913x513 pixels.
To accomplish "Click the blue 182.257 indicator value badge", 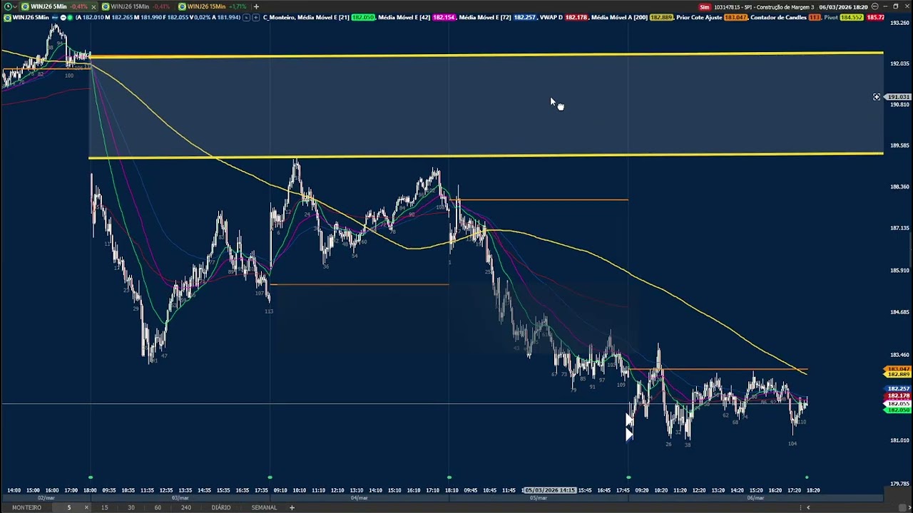I will point(524,17).
